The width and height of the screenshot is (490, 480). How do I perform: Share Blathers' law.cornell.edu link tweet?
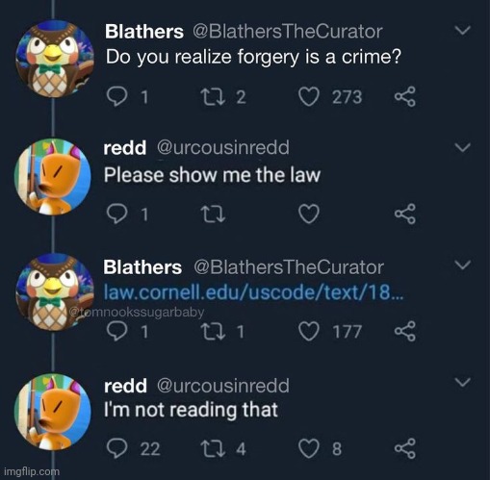[405, 331]
